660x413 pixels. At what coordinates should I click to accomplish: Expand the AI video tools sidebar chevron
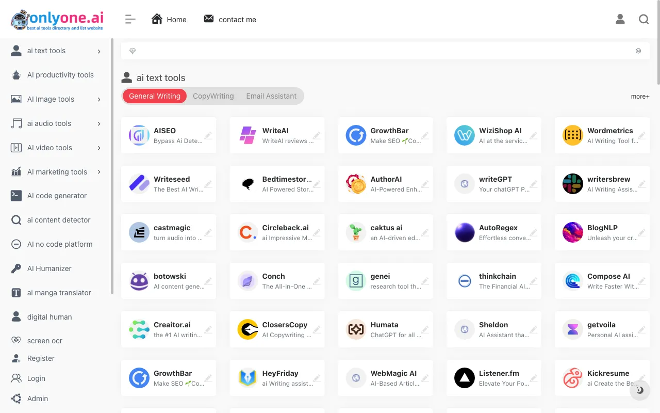tap(99, 148)
